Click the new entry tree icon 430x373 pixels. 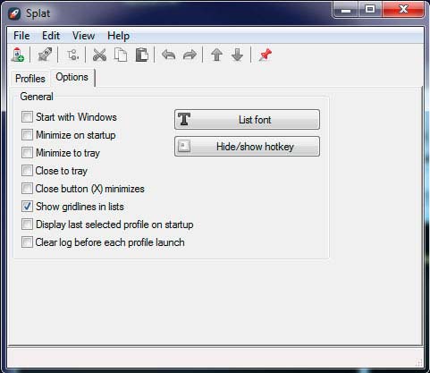[x=72, y=55]
